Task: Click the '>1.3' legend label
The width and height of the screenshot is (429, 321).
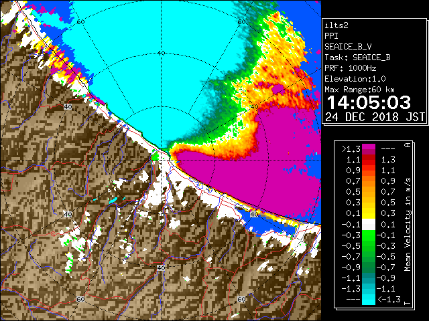Action: pos(351,148)
